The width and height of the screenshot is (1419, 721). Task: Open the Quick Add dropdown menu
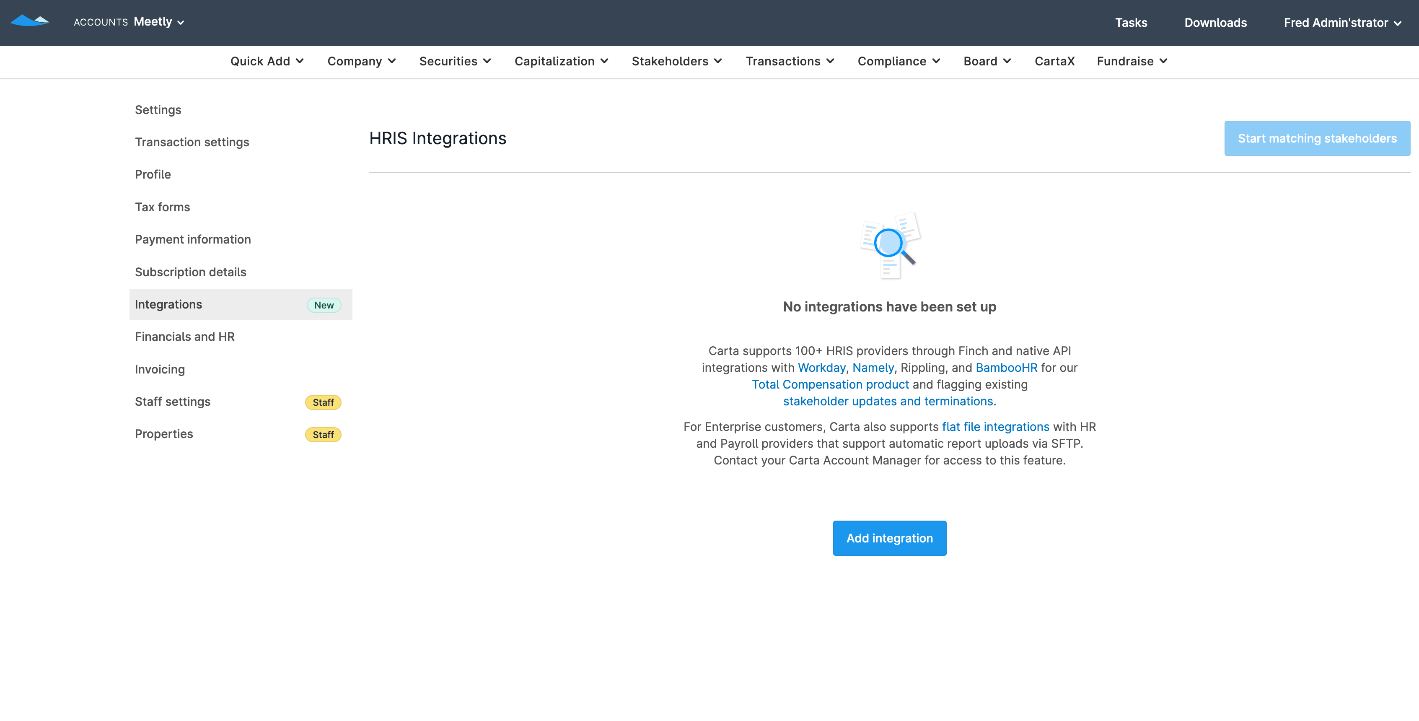[267, 61]
